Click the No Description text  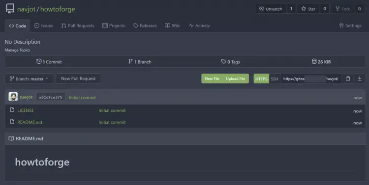pos(23,42)
